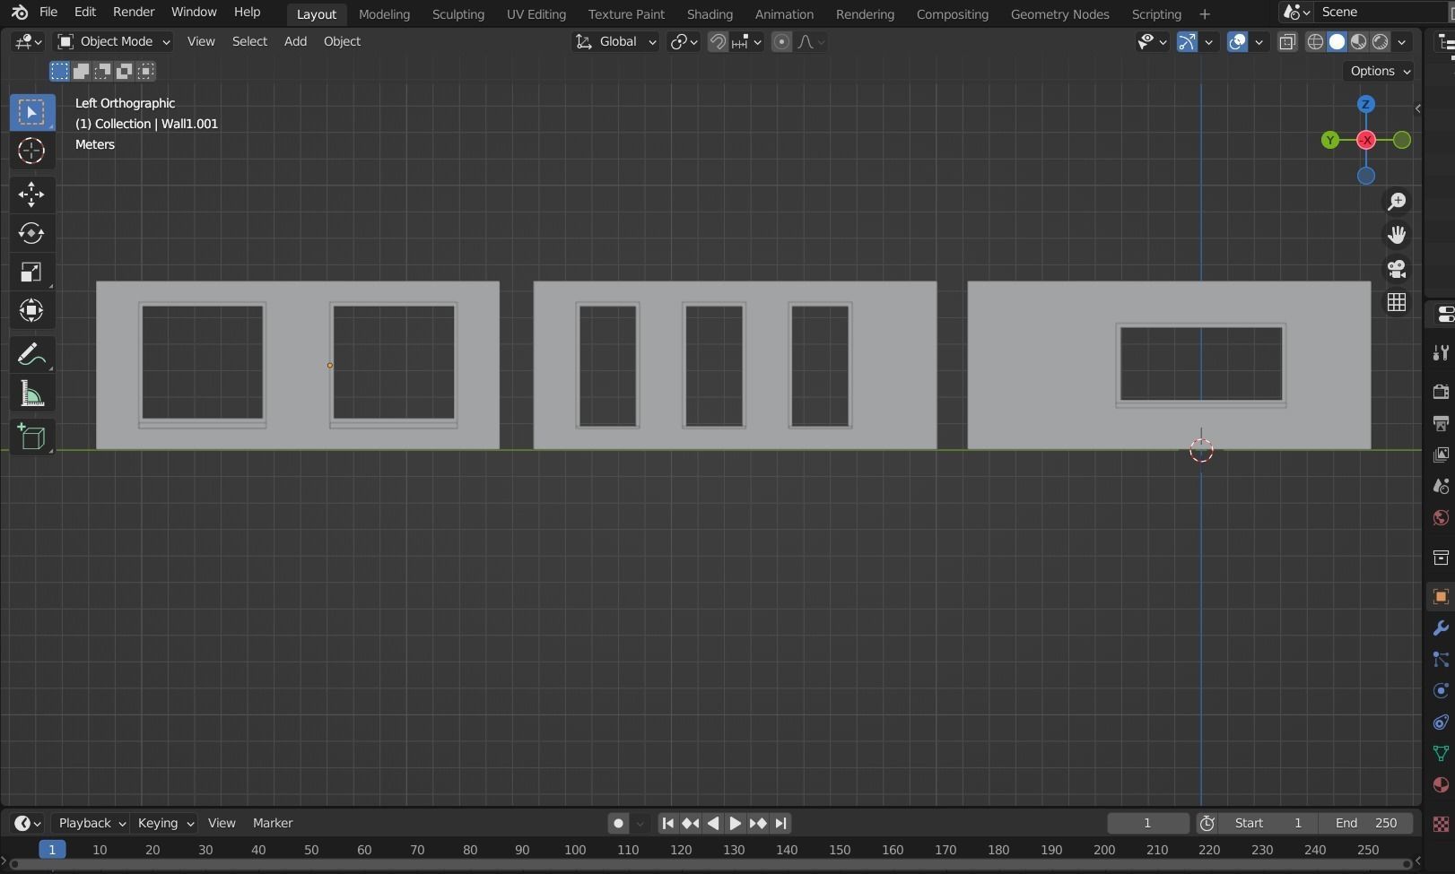
Task: Open the Render menu
Action: 133,12
